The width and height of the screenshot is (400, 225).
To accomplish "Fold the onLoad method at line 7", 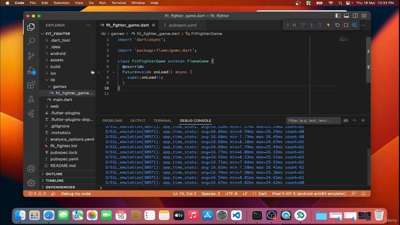I will [114, 72].
